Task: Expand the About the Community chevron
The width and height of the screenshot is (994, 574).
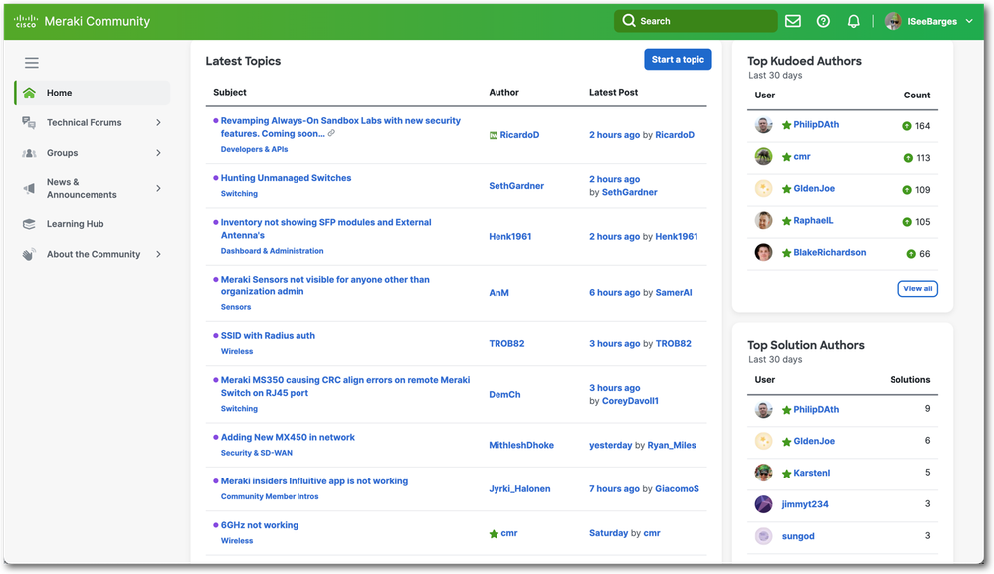Action: (x=158, y=254)
